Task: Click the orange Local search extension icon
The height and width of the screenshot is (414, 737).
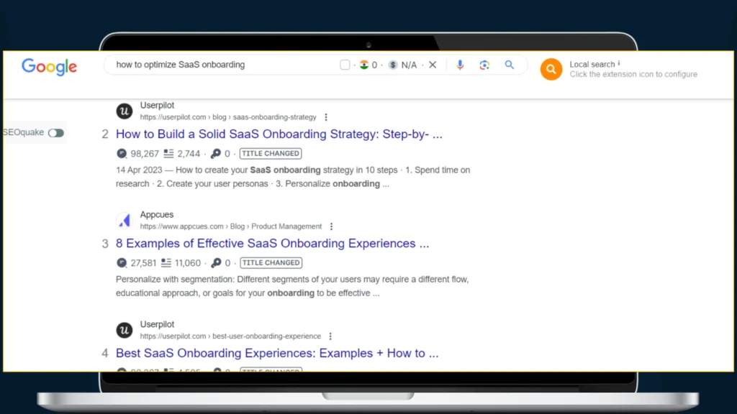Action: coord(551,69)
